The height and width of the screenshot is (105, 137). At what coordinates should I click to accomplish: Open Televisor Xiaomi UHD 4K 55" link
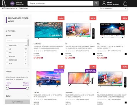(x=48, y=96)
